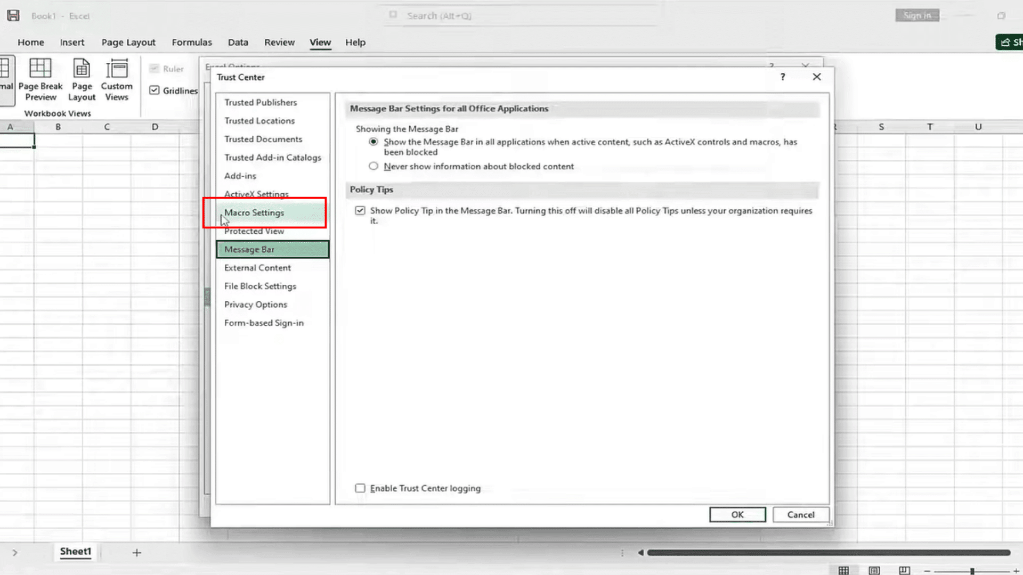Select ActiveX Settings category
This screenshot has height=575, width=1023.
click(x=273, y=193)
